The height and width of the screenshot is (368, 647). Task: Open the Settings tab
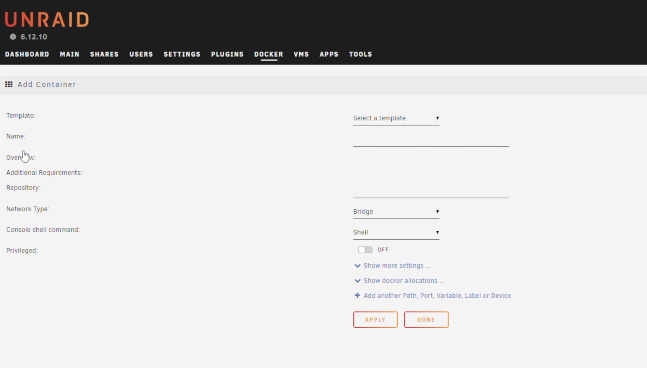coord(182,54)
